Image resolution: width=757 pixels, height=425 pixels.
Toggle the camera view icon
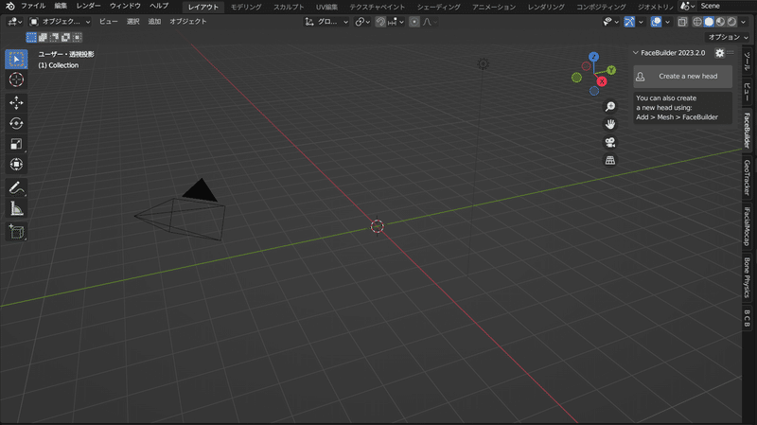(610, 142)
